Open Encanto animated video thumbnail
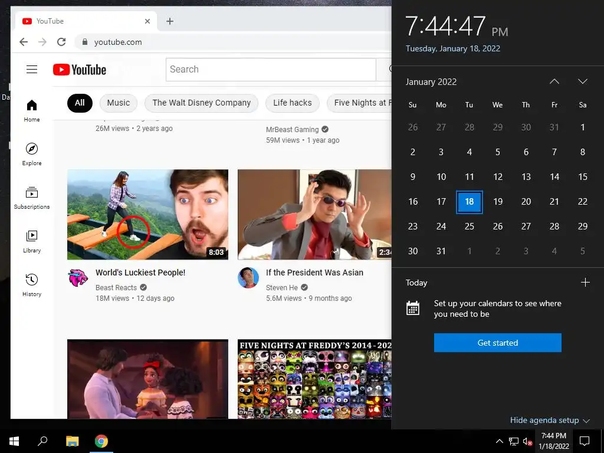This screenshot has width=604, height=453. pos(147,379)
